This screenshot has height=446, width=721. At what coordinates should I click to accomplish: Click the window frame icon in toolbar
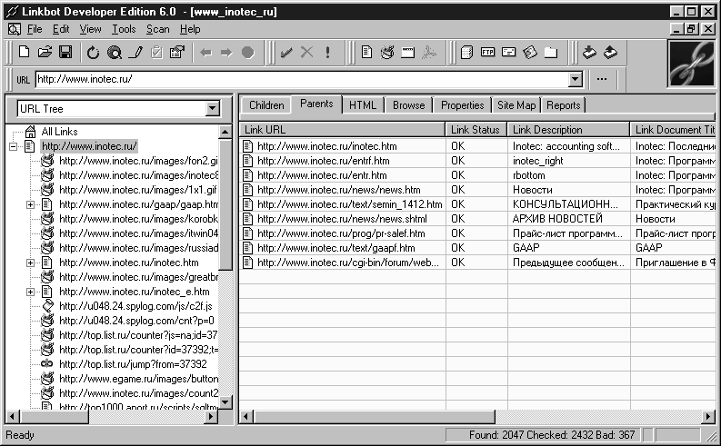click(x=408, y=53)
